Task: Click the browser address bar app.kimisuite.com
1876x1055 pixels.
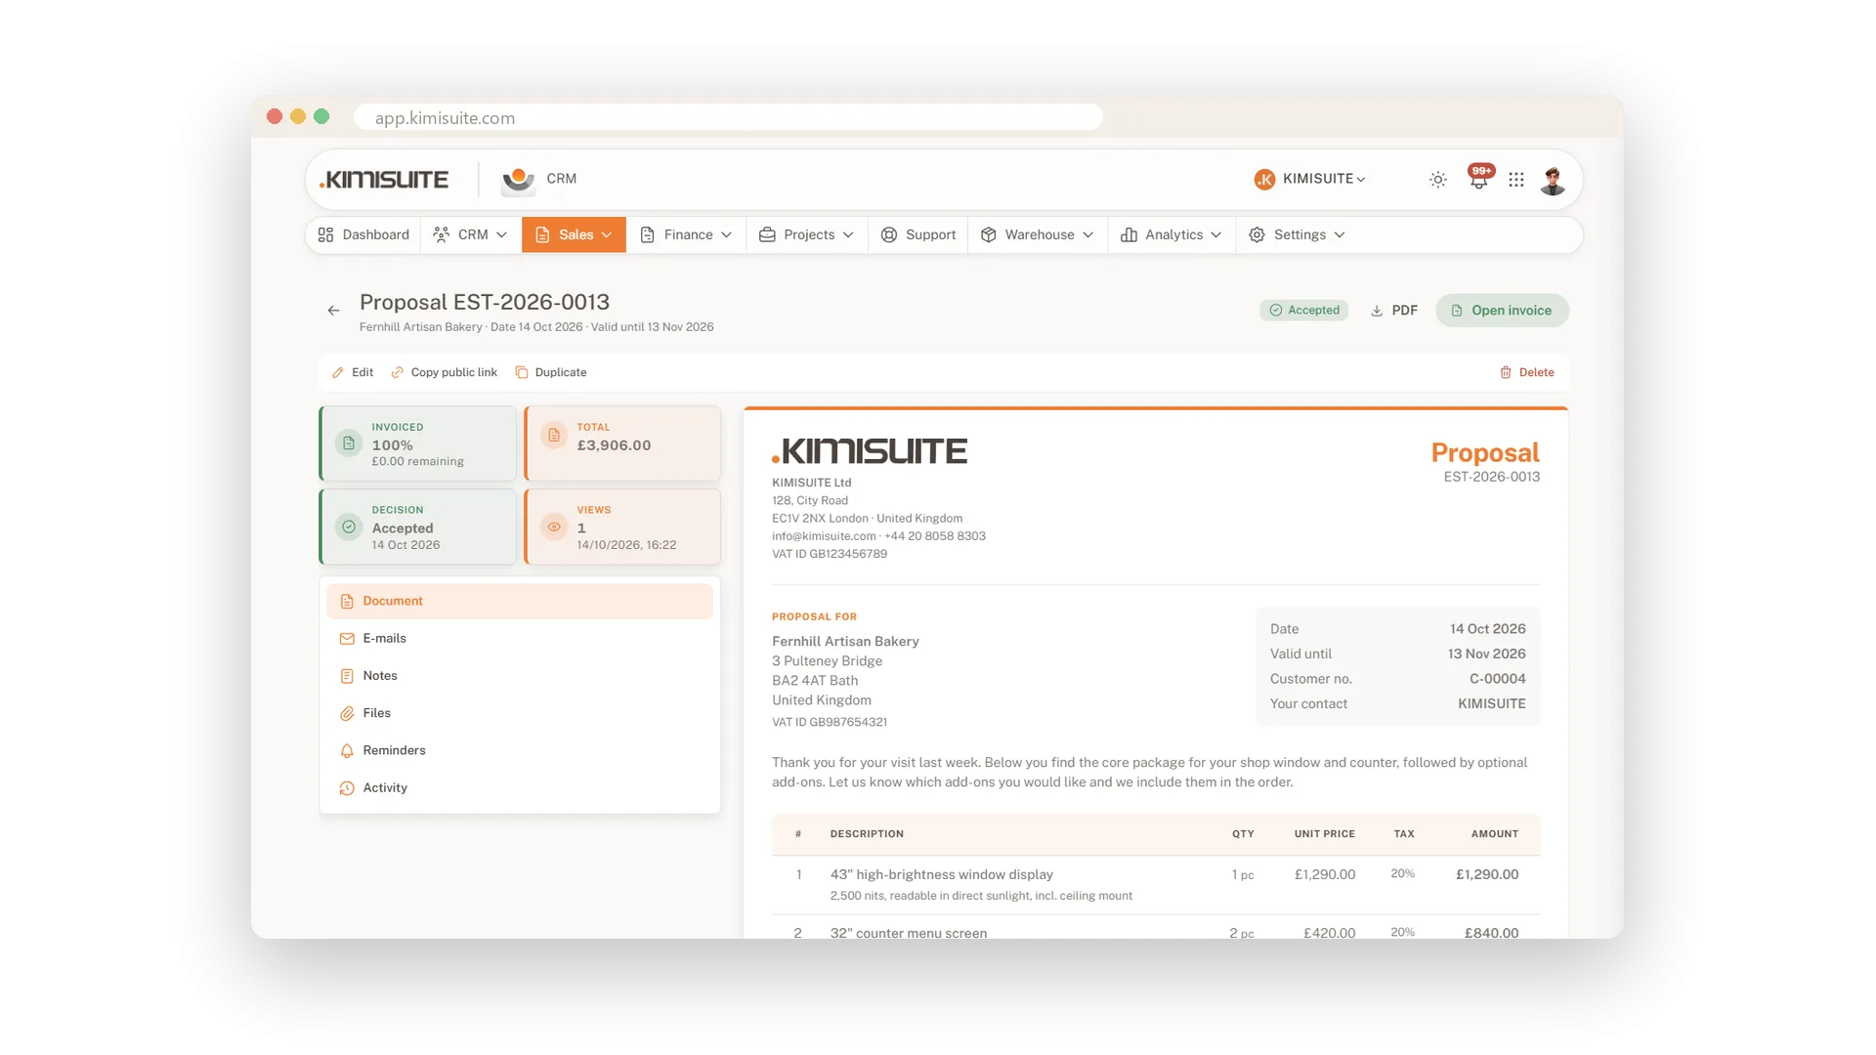Action: 728,117
